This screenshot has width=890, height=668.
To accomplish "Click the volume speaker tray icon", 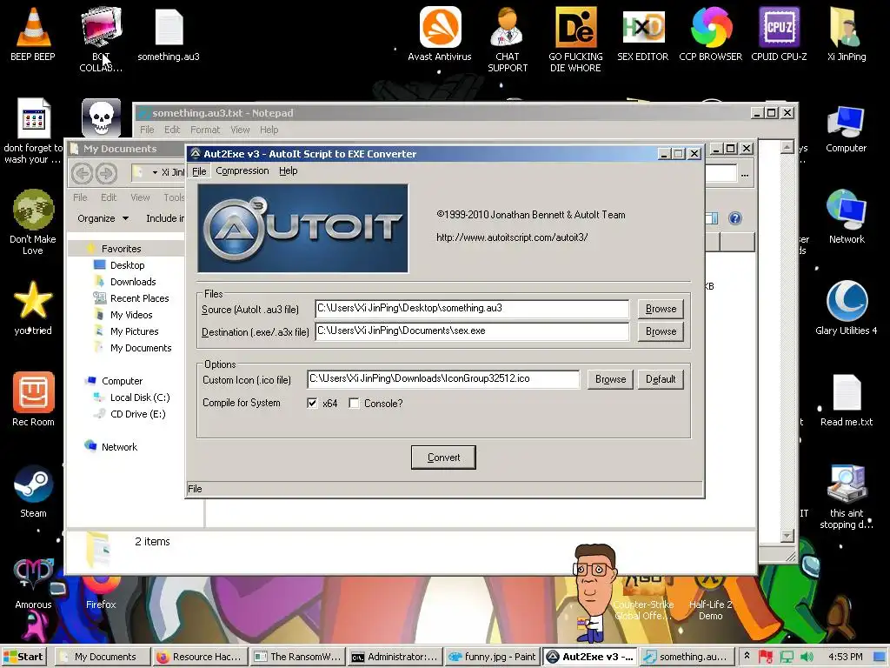I will [x=806, y=657].
